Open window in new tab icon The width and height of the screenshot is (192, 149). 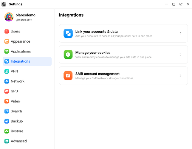coord(181,4)
